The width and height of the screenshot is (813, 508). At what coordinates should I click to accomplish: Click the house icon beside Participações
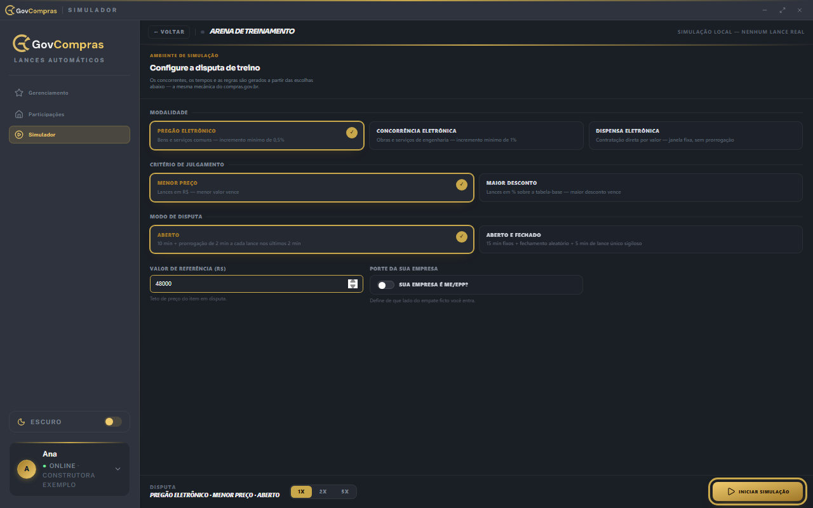(x=19, y=114)
